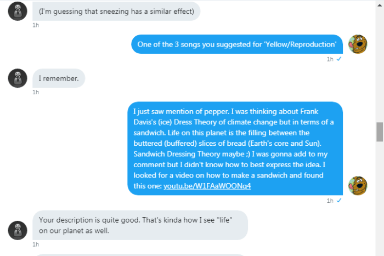Click read checkmark under the 3 songs message

(339, 59)
